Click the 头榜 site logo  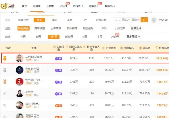tap(7, 6)
